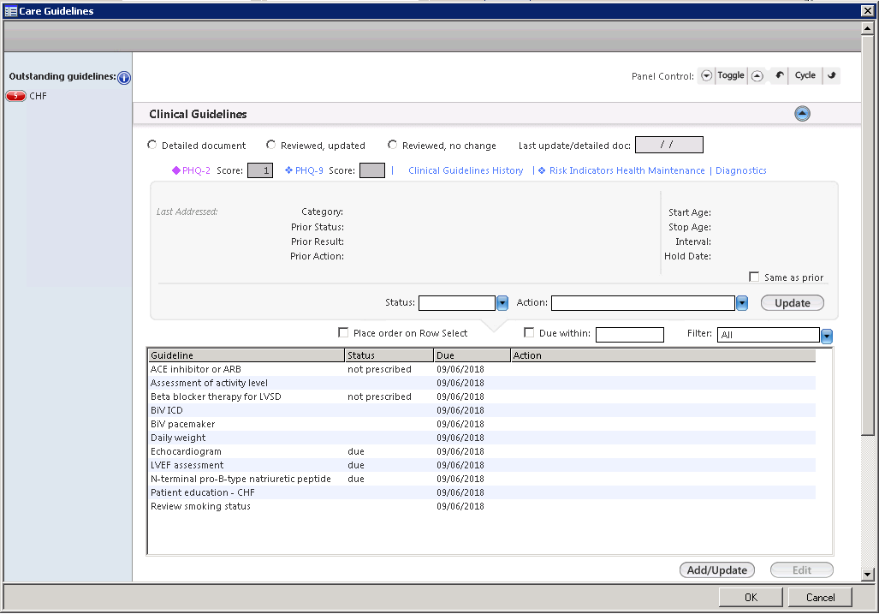Click the Care Guidelines title bar icon

pos(10,11)
